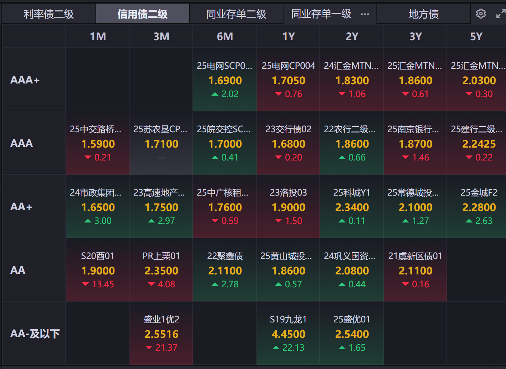Open the 22聚鑫债 bond cell
The image size is (506, 369).
click(225, 270)
